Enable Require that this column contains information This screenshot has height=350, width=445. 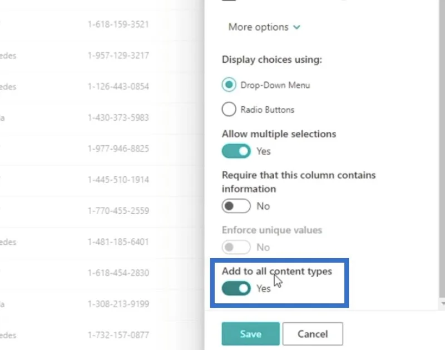[236, 206]
